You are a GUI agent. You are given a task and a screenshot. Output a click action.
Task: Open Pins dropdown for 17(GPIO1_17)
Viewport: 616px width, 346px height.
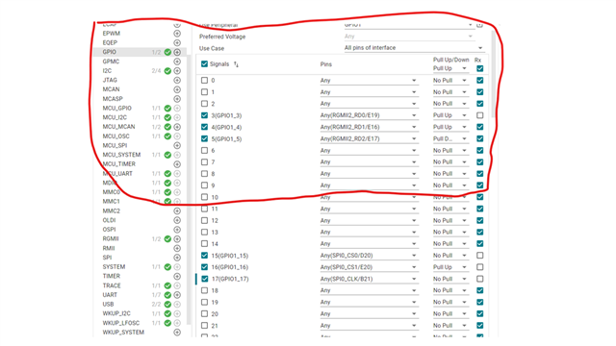pos(369,279)
